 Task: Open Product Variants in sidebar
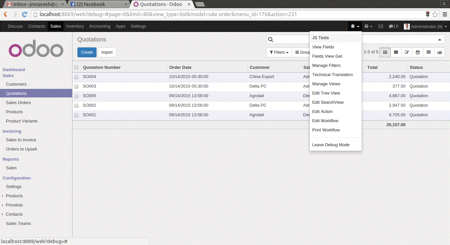[22, 121]
